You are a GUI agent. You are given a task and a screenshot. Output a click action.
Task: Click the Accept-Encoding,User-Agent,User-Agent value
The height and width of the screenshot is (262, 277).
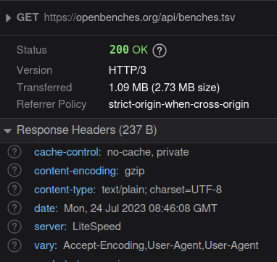pyautogui.click(x=161, y=245)
